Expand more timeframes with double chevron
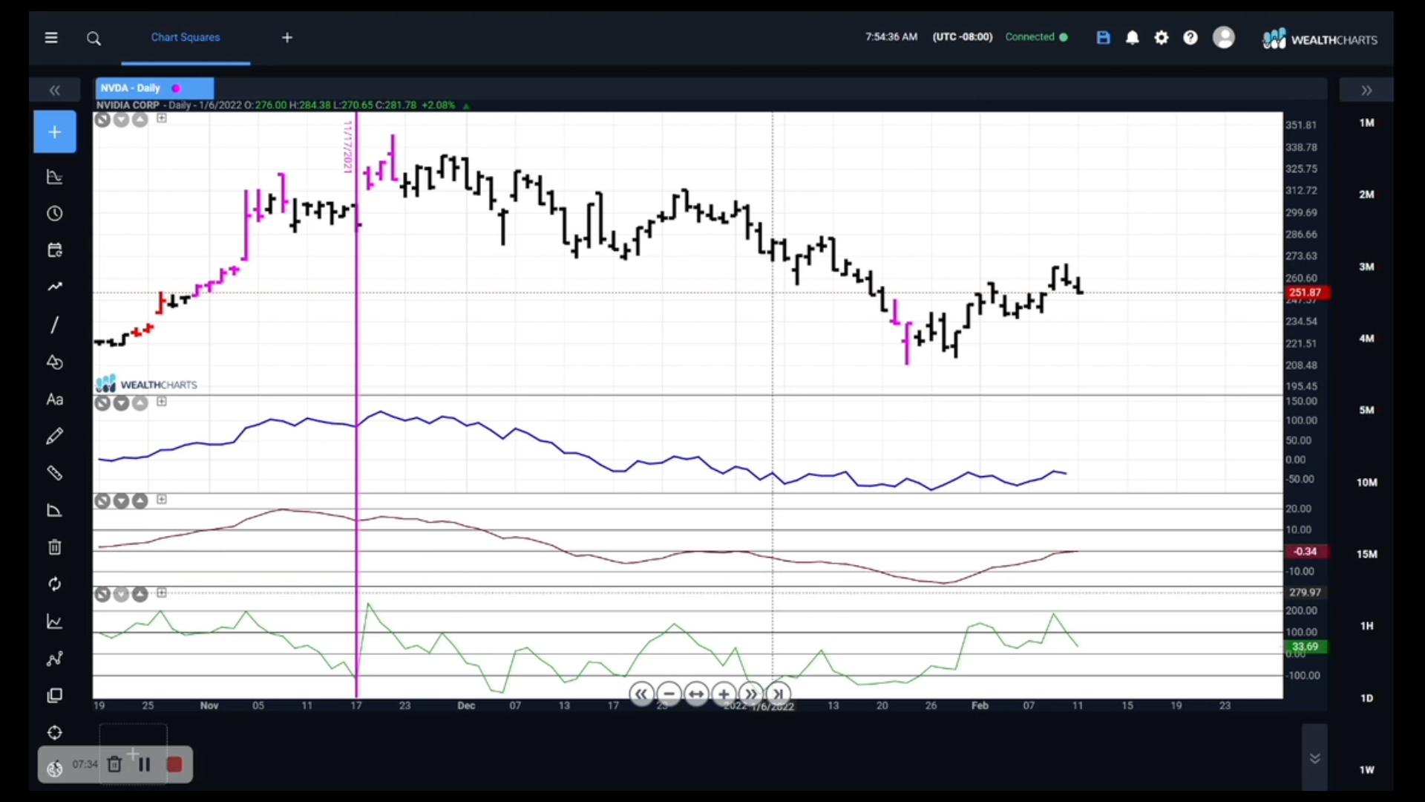The height and width of the screenshot is (802, 1425). pyautogui.click(x=1314, y=758)
